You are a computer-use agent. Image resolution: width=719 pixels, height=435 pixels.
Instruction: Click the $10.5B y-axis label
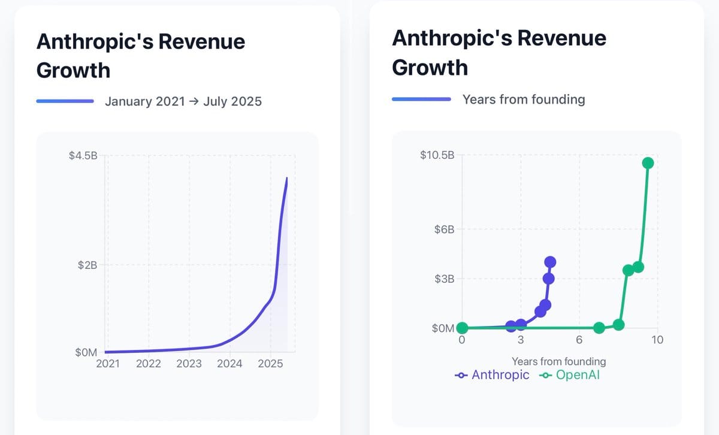437,155
